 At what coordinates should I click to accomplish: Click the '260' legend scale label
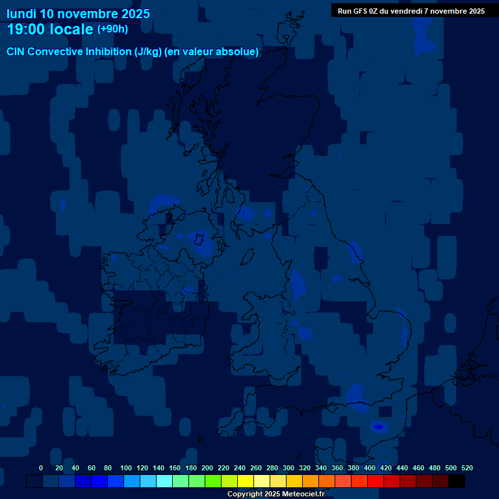pos(256,468)
